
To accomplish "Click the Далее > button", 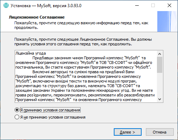I will (x=128, y=132).
